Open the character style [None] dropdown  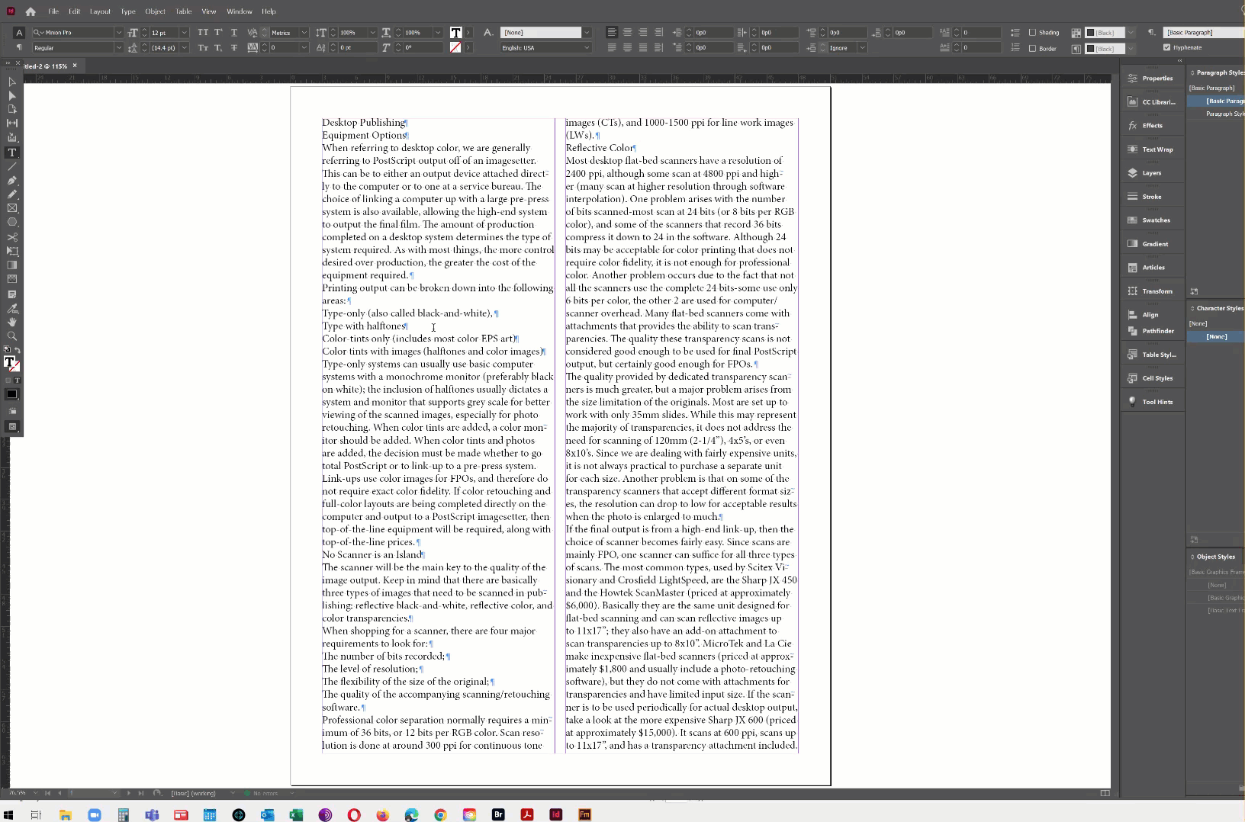pyautogui.click(x=587, y=32)
